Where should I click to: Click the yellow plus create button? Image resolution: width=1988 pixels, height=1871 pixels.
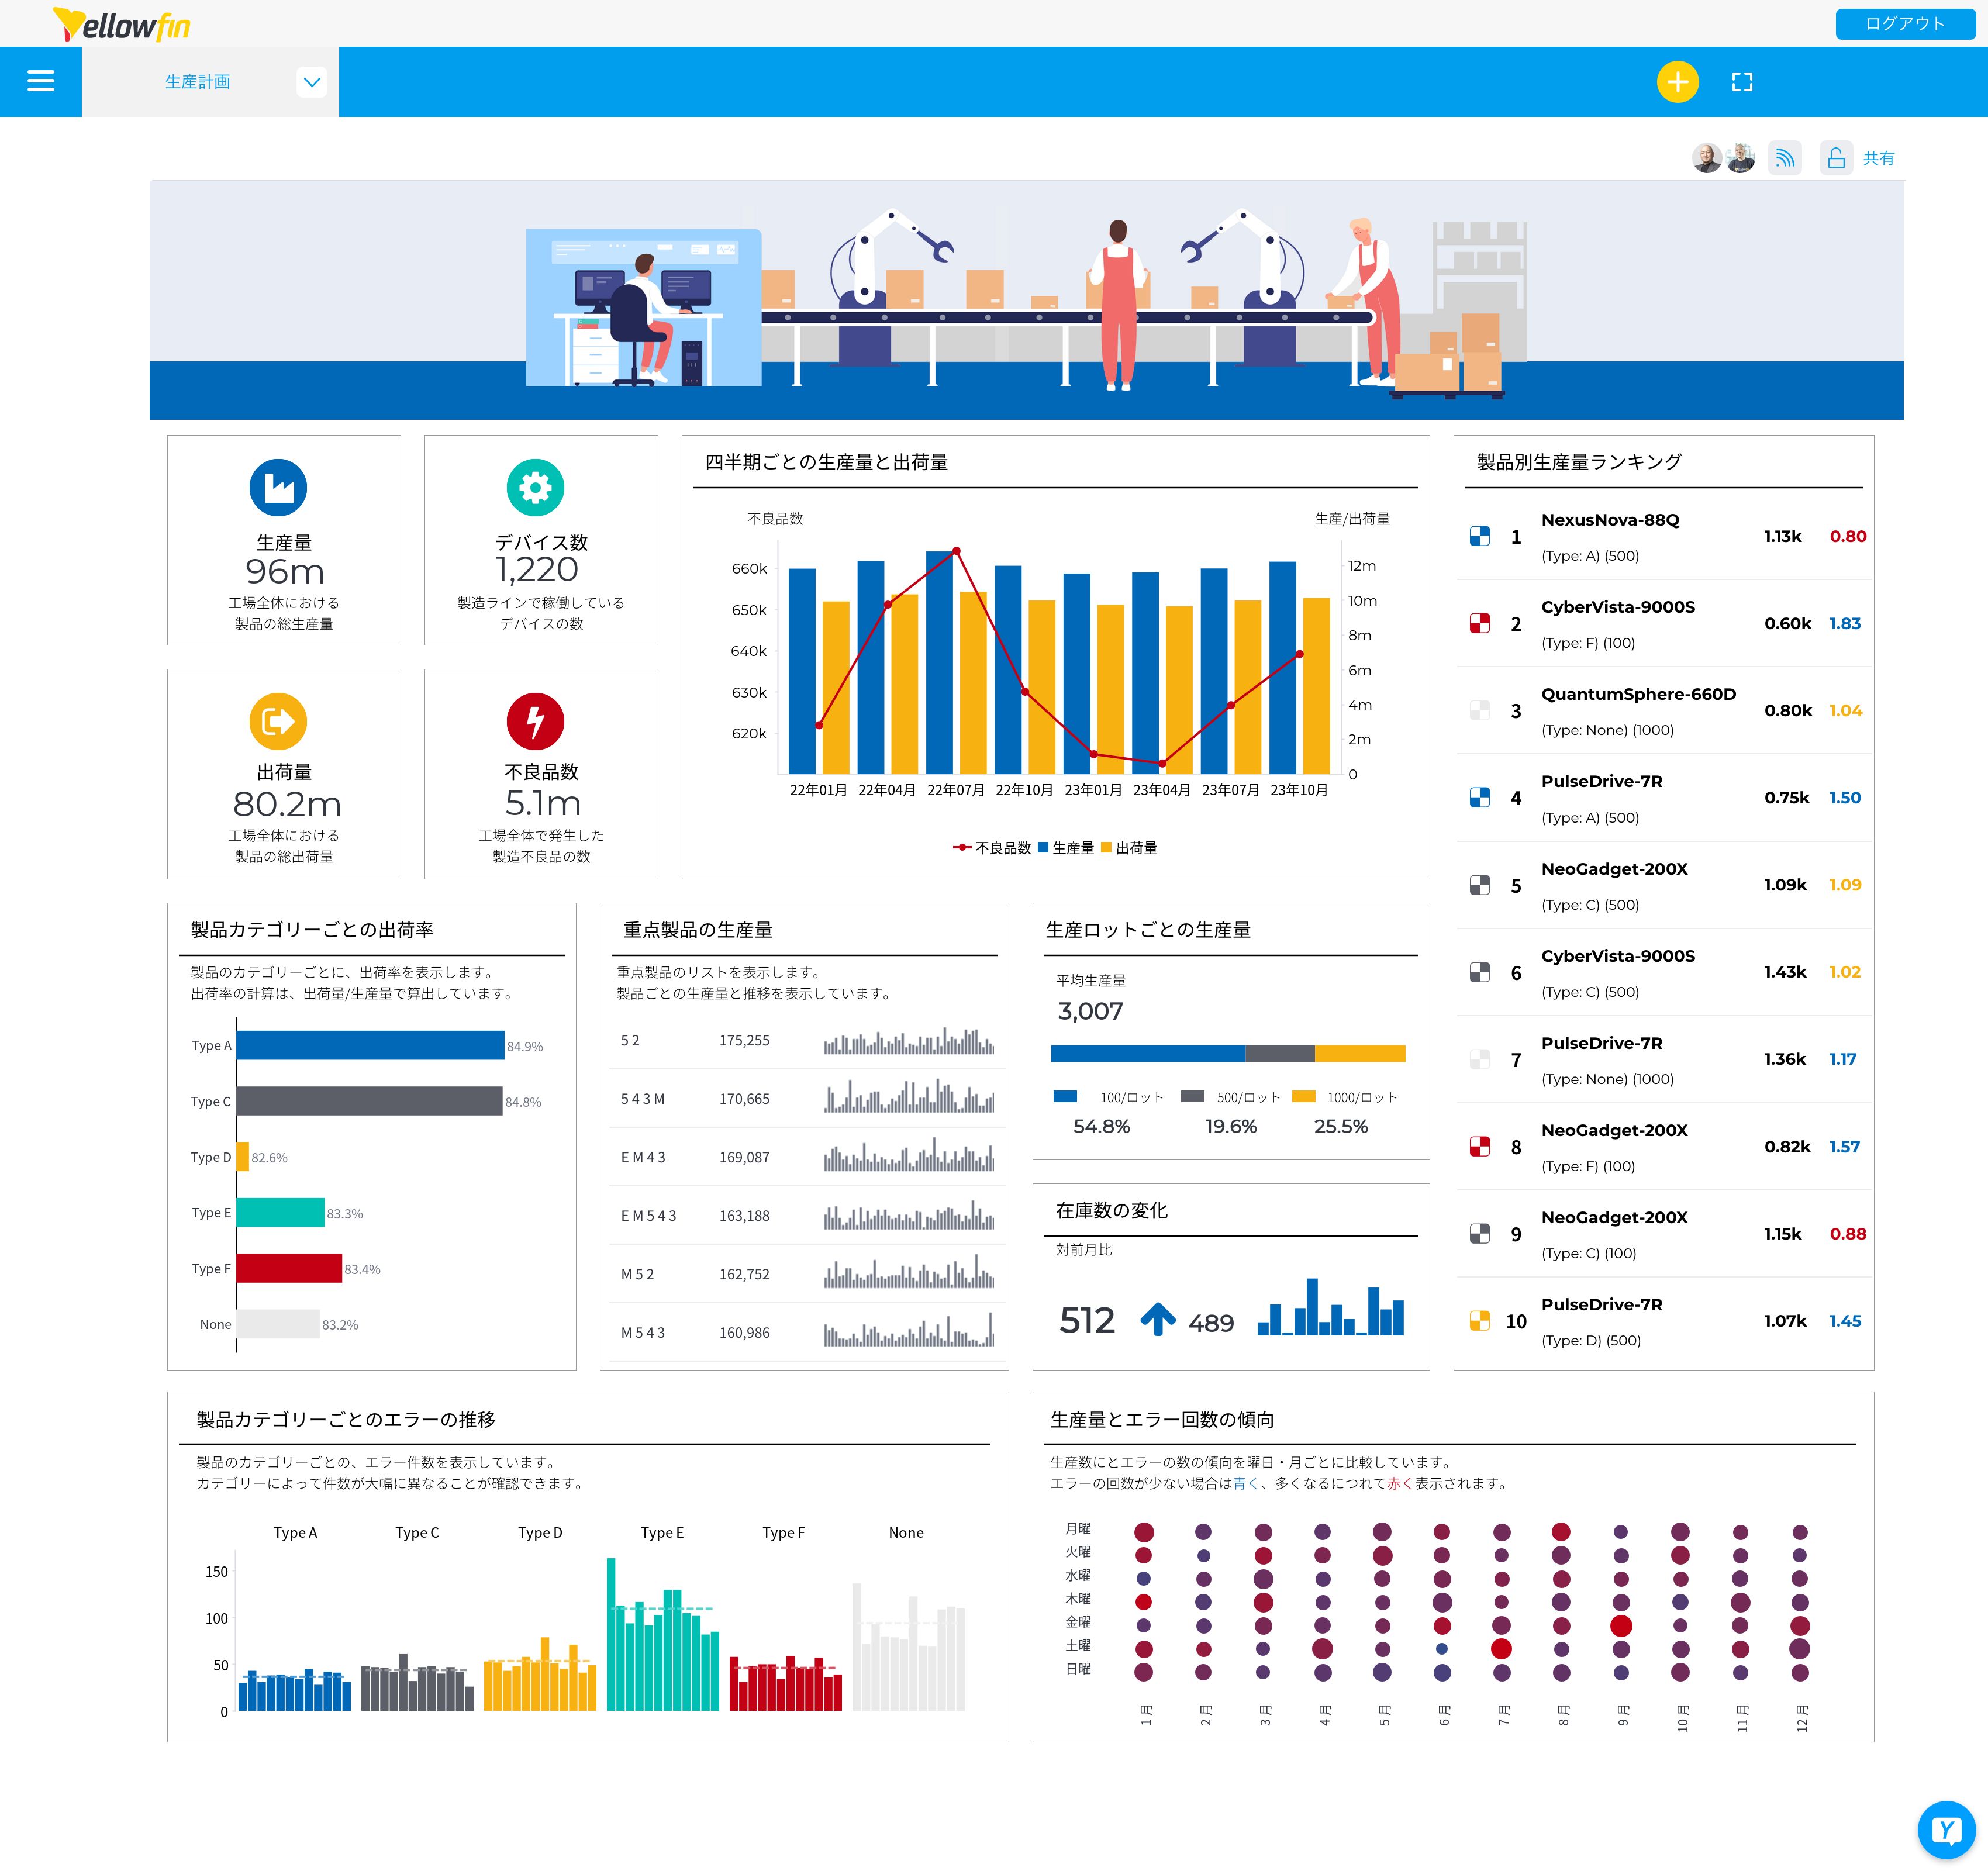click(x=1677, y=82)
